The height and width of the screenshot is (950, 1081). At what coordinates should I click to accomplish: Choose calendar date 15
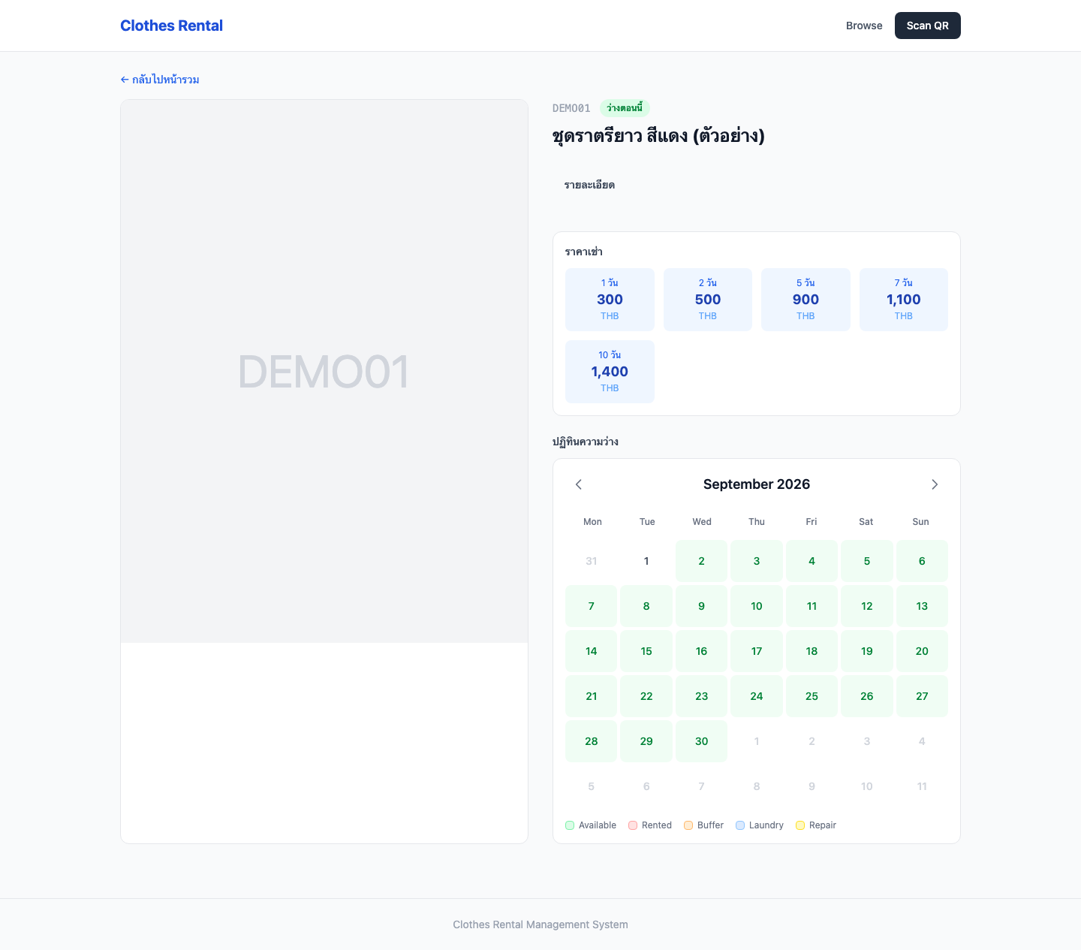click(x=646, y=651)
